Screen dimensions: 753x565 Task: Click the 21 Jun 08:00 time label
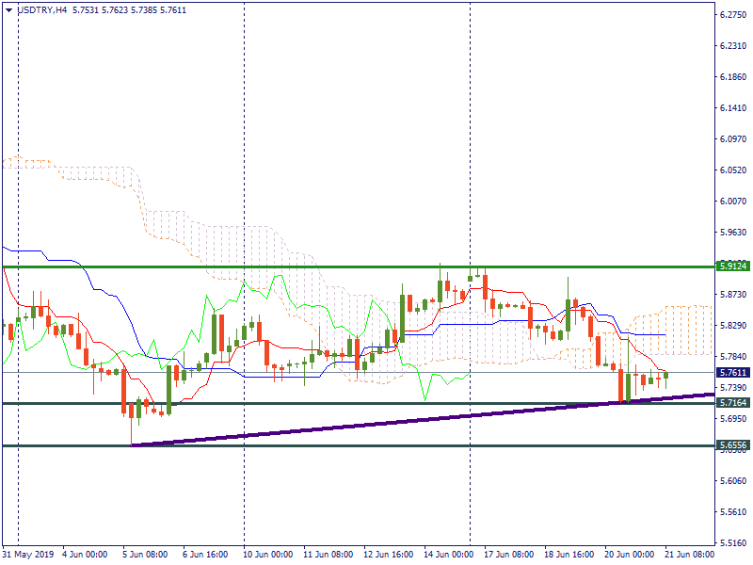tap(690, 555)
